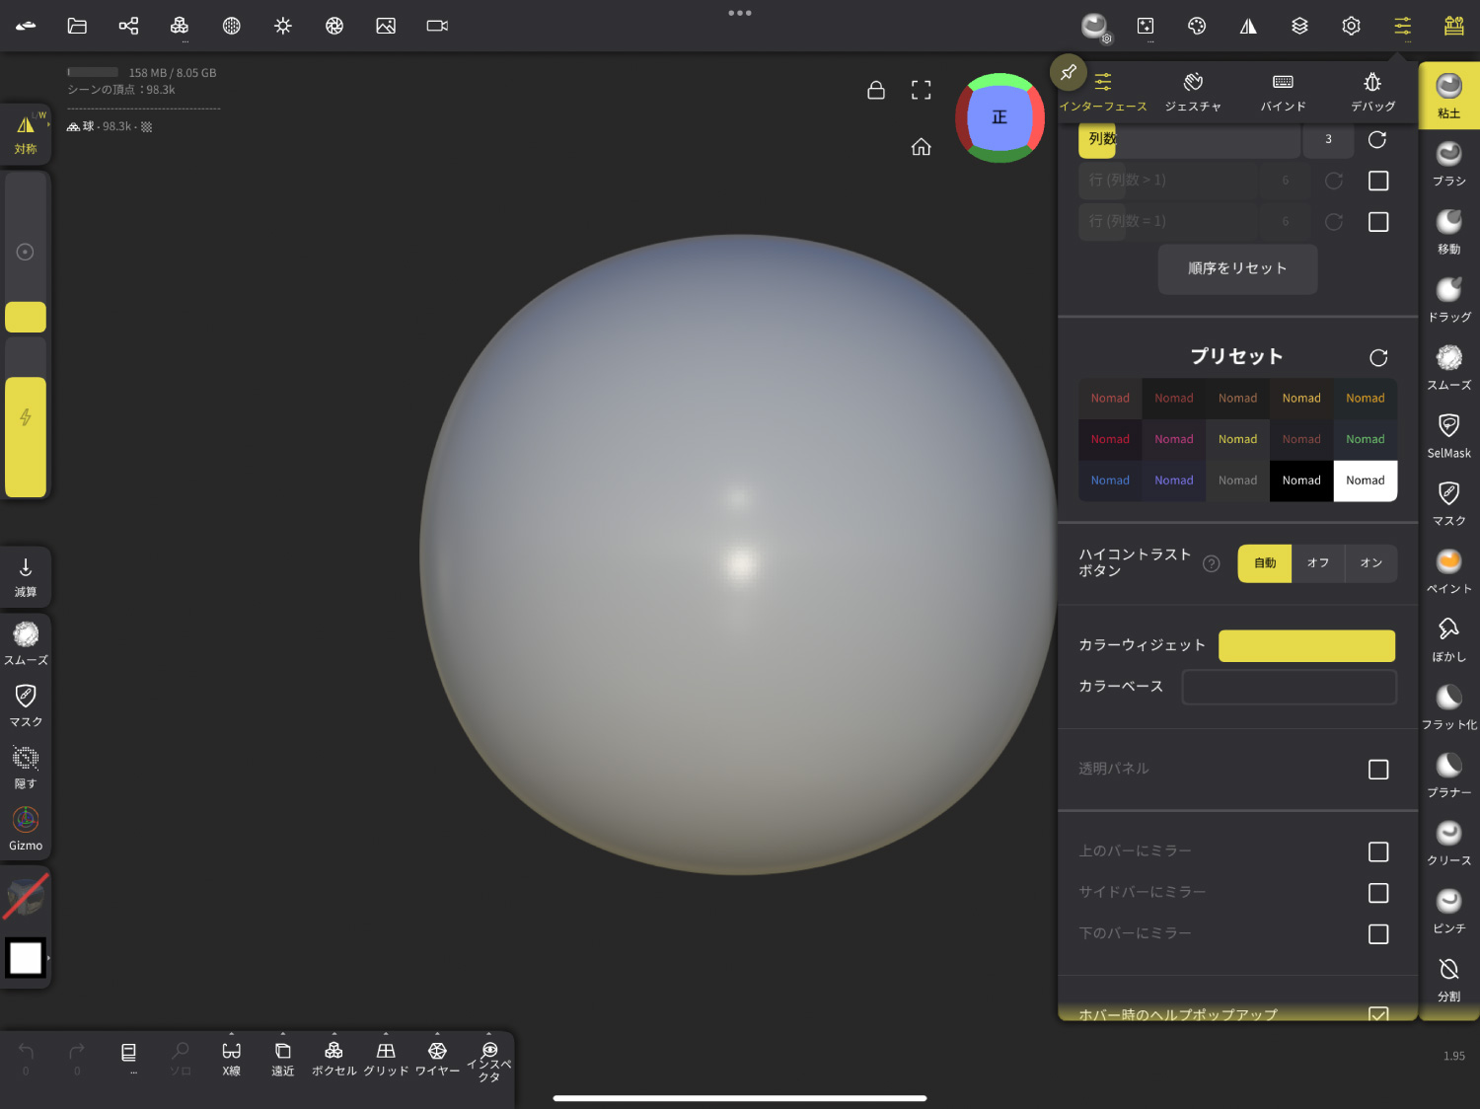Enable the 透明パネル checkbox

[1377, 770]
